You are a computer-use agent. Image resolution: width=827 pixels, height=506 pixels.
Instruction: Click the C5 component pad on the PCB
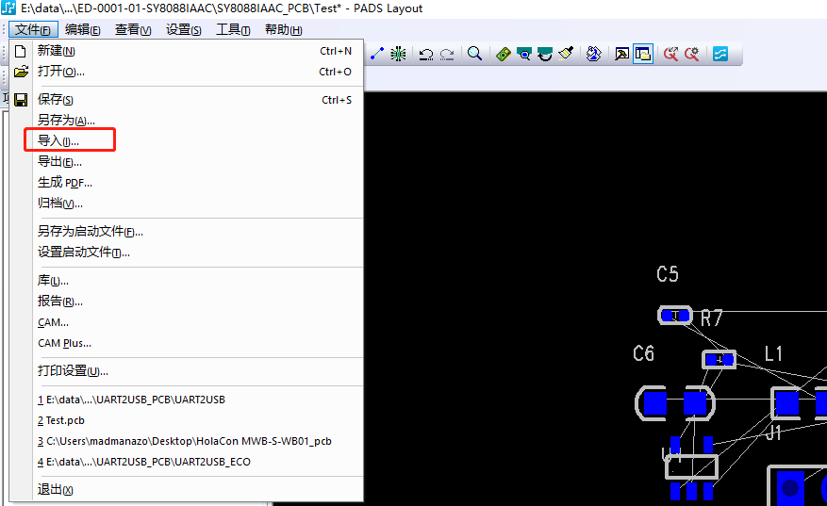point(674,316)
